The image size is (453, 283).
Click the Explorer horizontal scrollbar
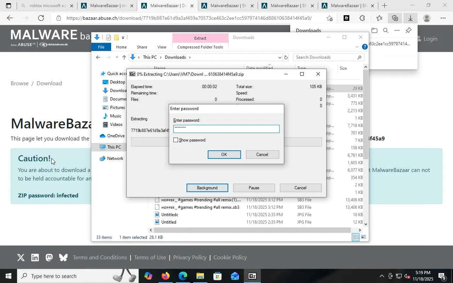pos(253,230)
